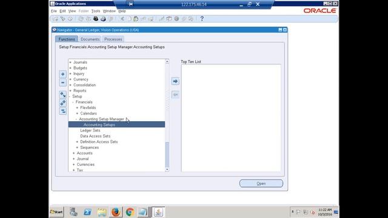
Task: Open the Tools menu
Action: (96, 11)
